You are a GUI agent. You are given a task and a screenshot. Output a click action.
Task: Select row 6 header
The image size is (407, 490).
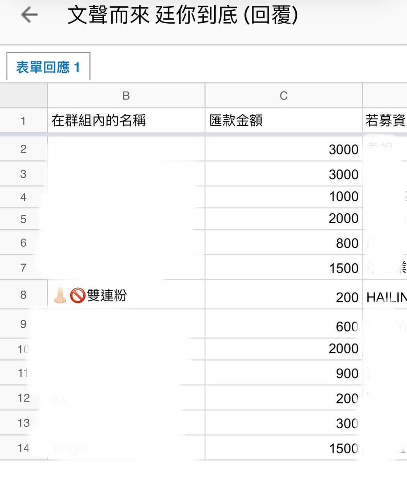coord(23,242)
